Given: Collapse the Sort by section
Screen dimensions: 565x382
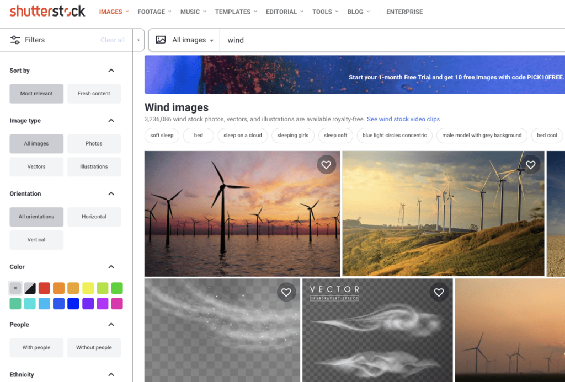Looking at the screenshot, I should coord(111,71).
